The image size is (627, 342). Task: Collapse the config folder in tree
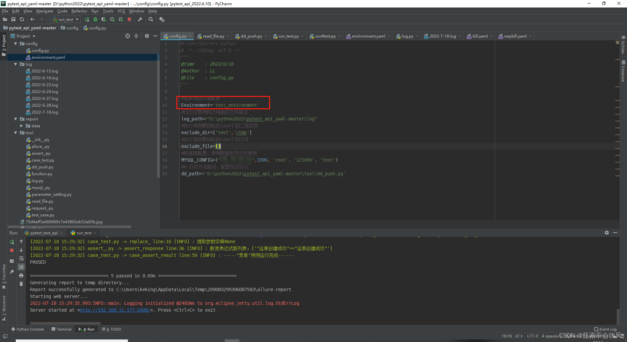tap(16, 43)
